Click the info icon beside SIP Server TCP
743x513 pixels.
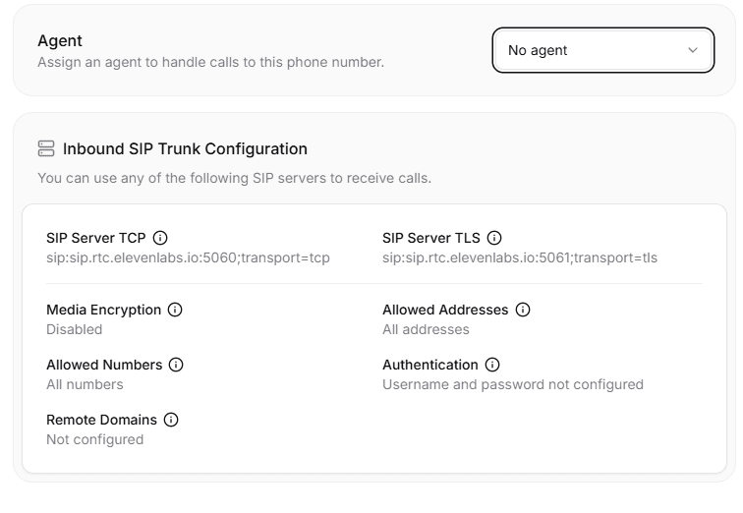(x=161, y=238)
